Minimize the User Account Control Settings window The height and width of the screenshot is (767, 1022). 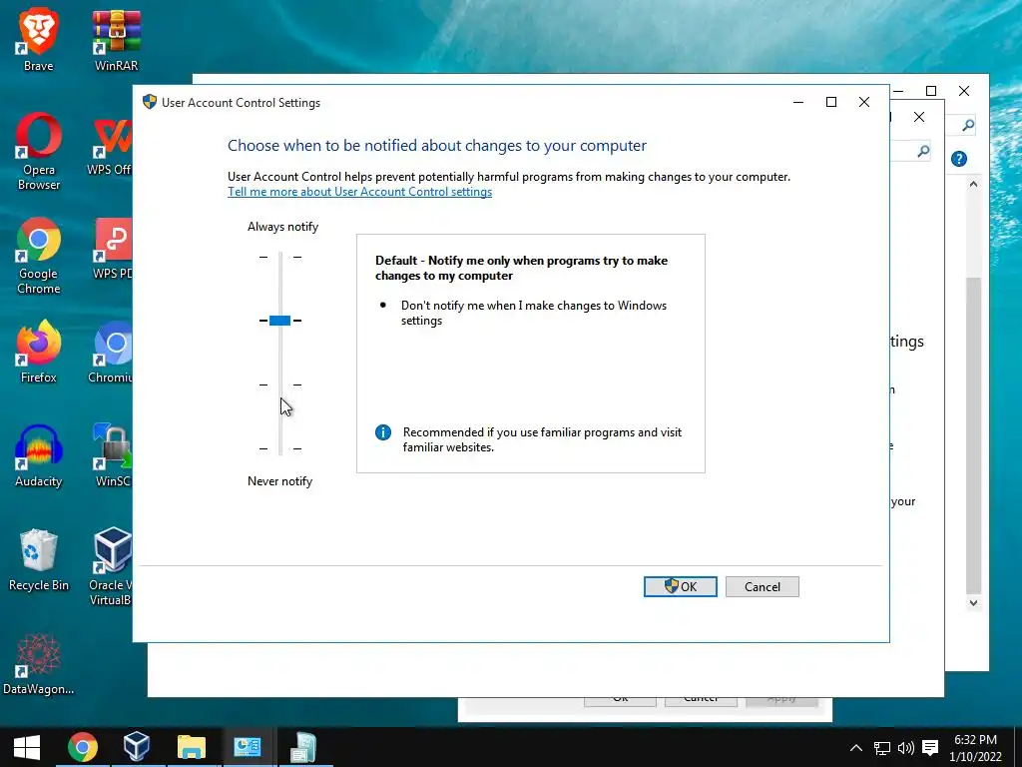798,102
